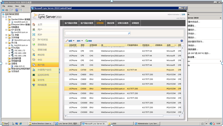
Task: Click in the device search input field
Action: click(97, 33)
